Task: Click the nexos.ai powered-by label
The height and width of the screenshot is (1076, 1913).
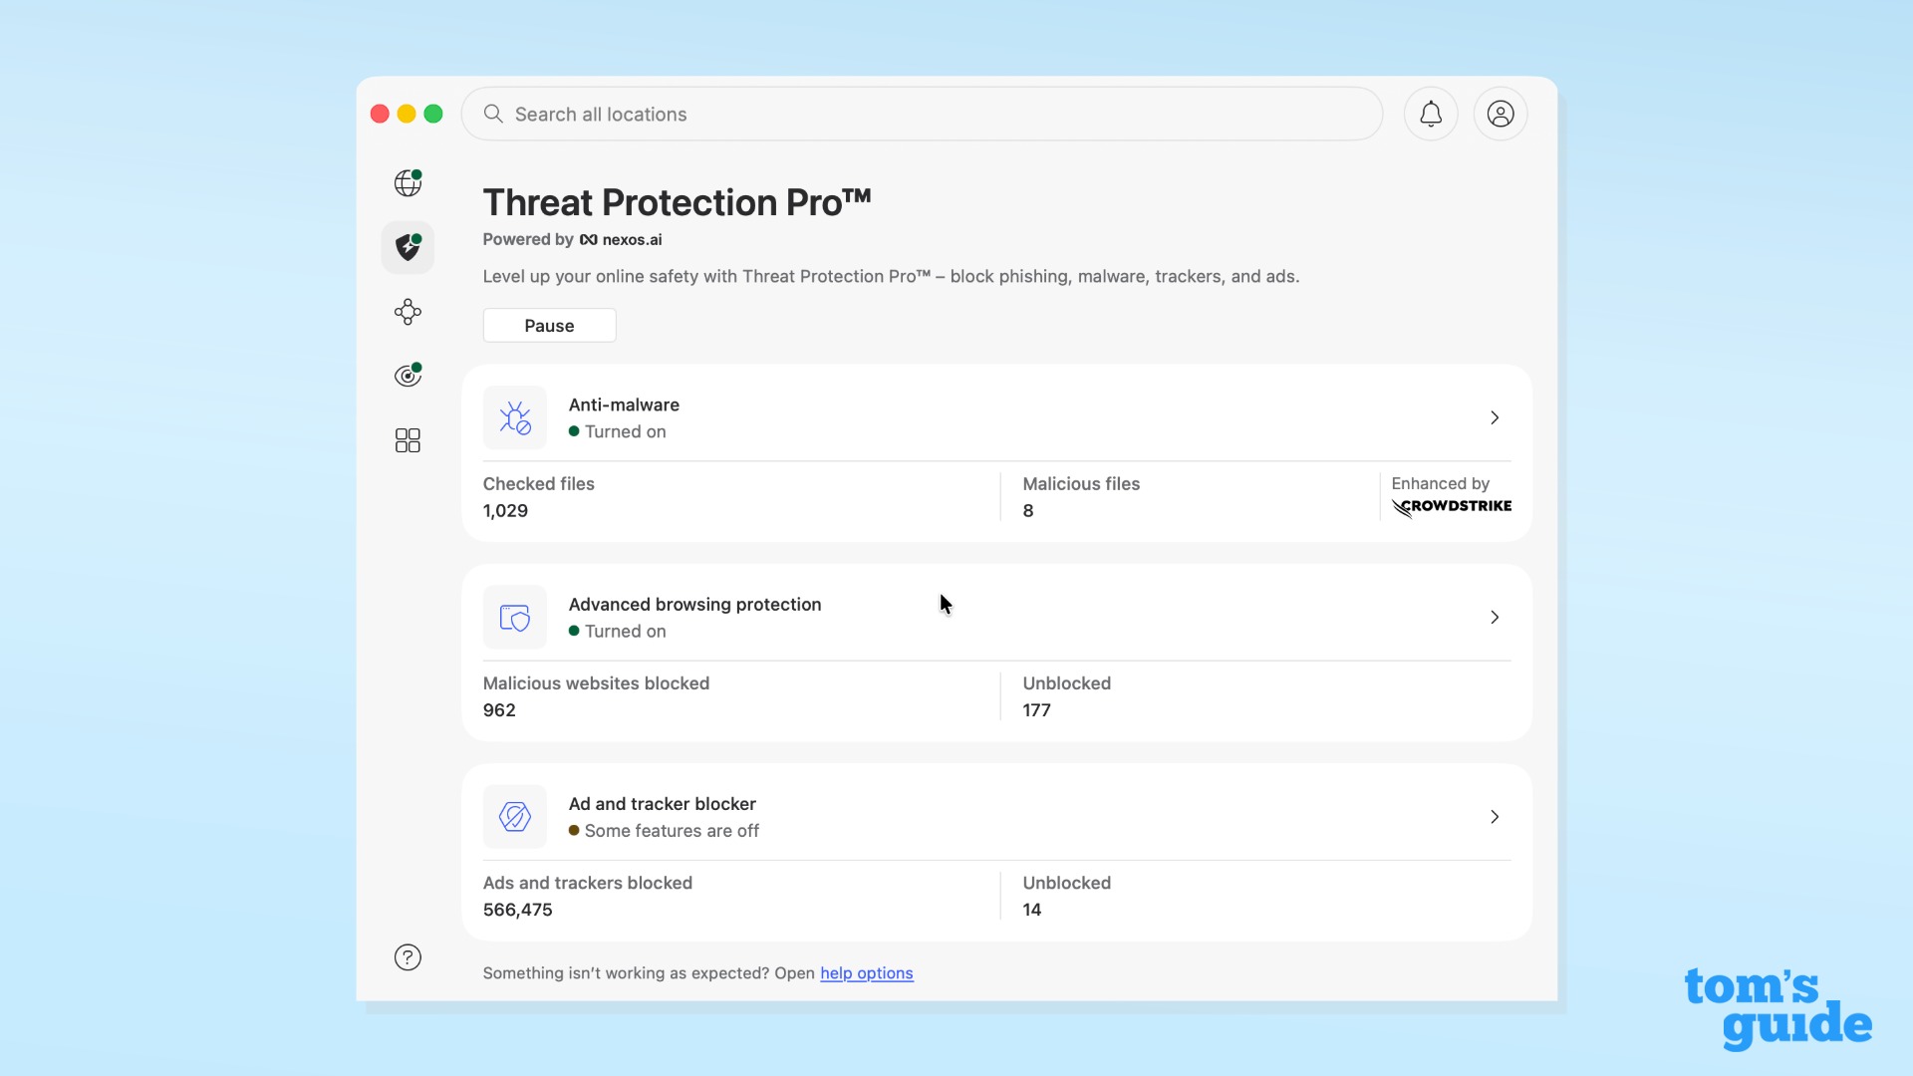Action: (621, 239)
